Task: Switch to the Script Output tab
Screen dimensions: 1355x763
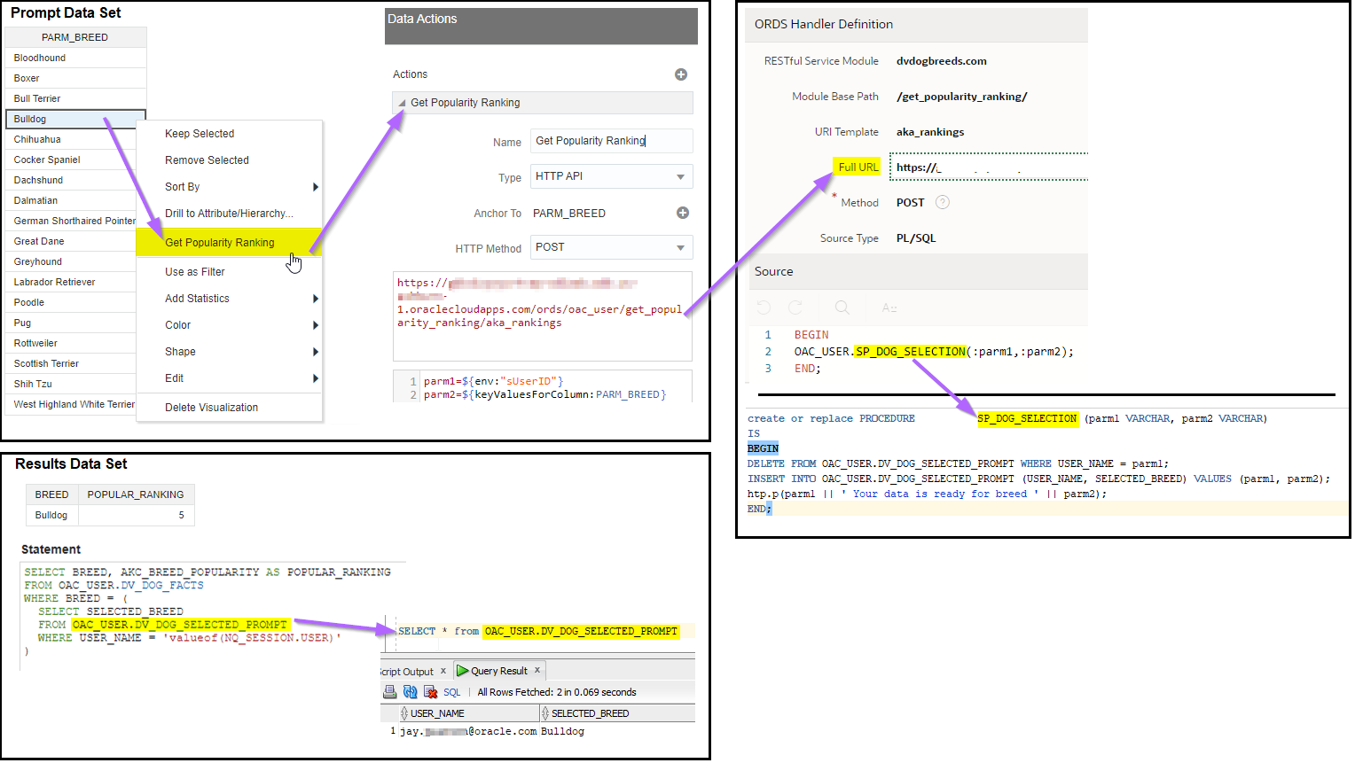Action: pyautogui.click(x=408, y=671)
